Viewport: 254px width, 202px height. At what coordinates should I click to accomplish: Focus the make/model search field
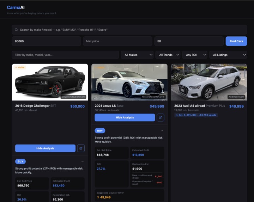[x=129, y=30]
